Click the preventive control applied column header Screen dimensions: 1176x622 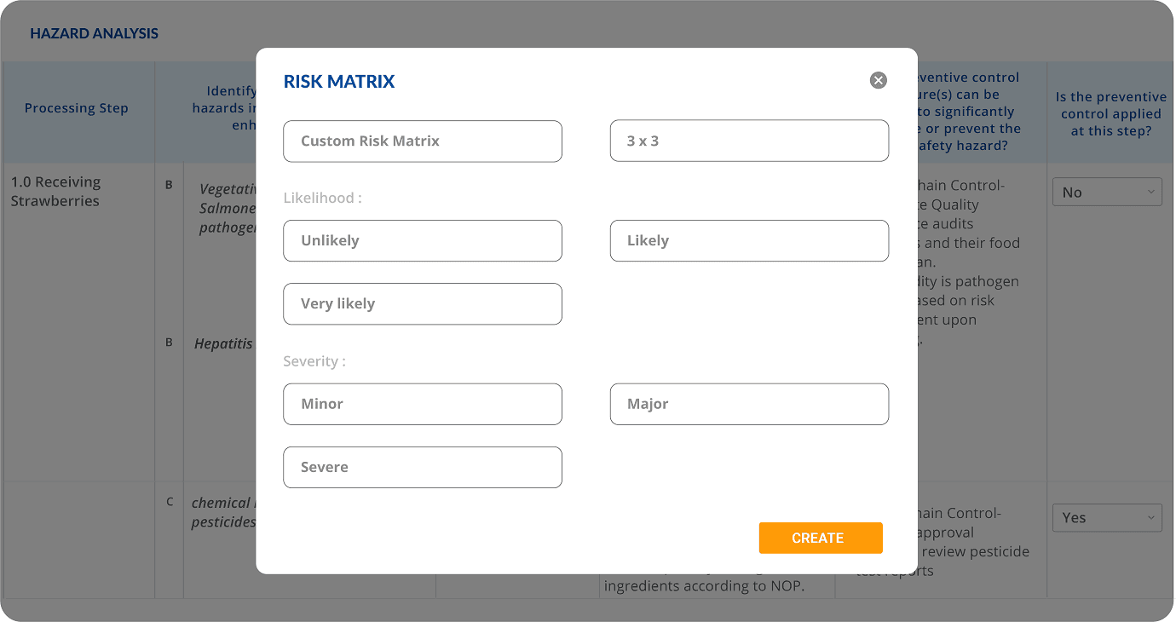click(1110, 114)
